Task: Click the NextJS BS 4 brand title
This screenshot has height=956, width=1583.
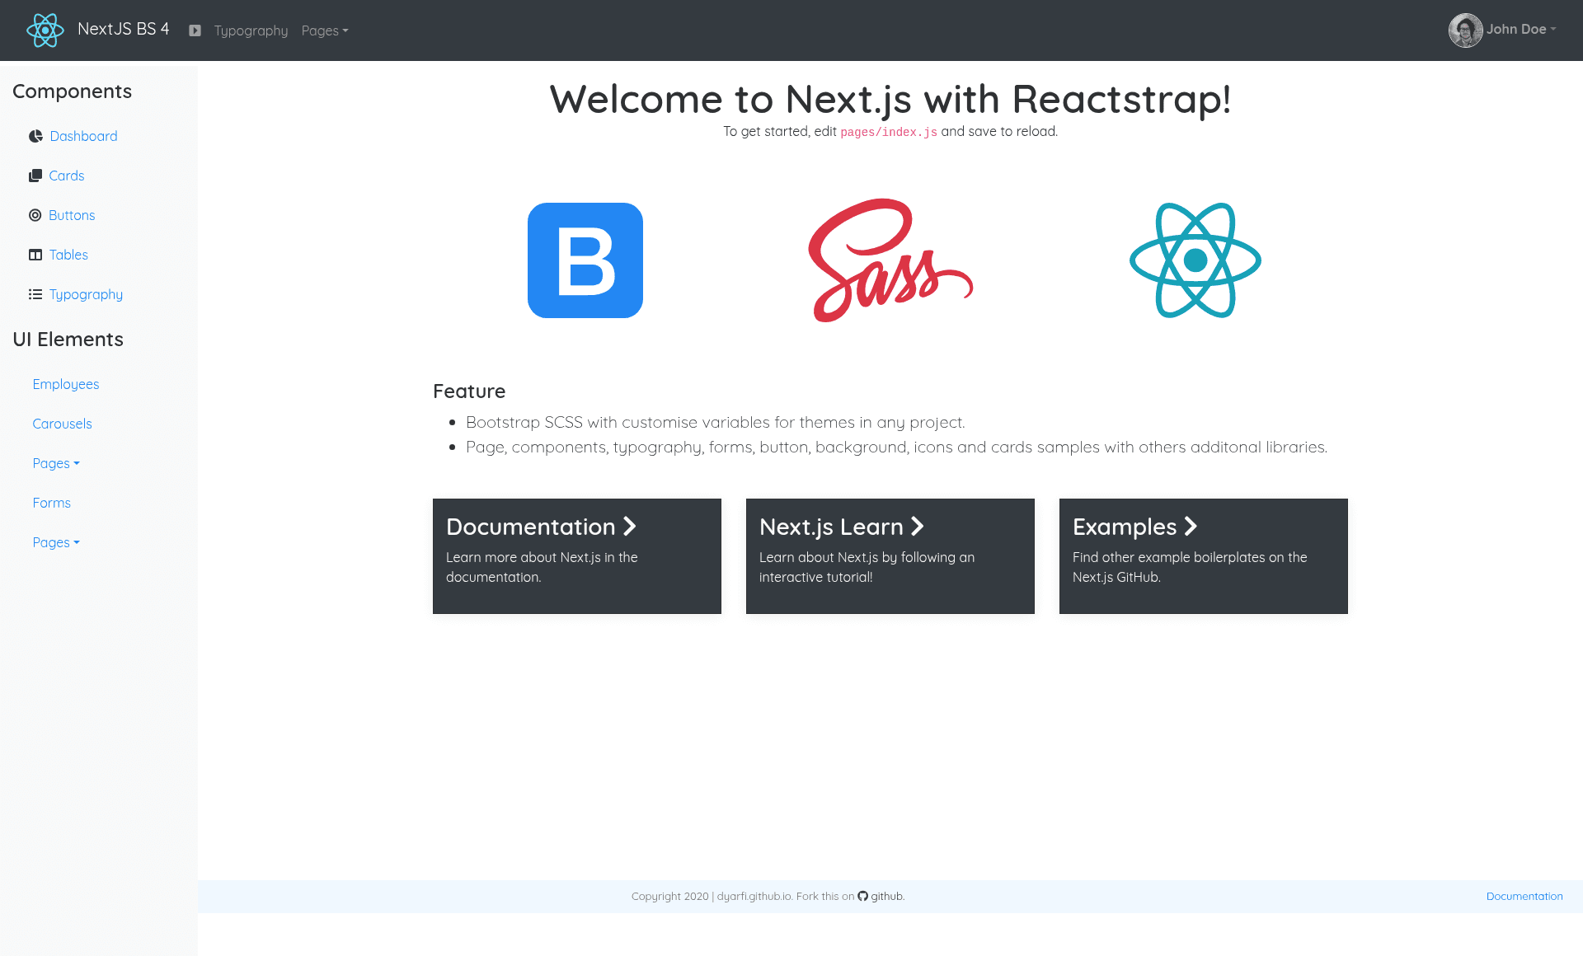Action: click(x=124, y=29)
